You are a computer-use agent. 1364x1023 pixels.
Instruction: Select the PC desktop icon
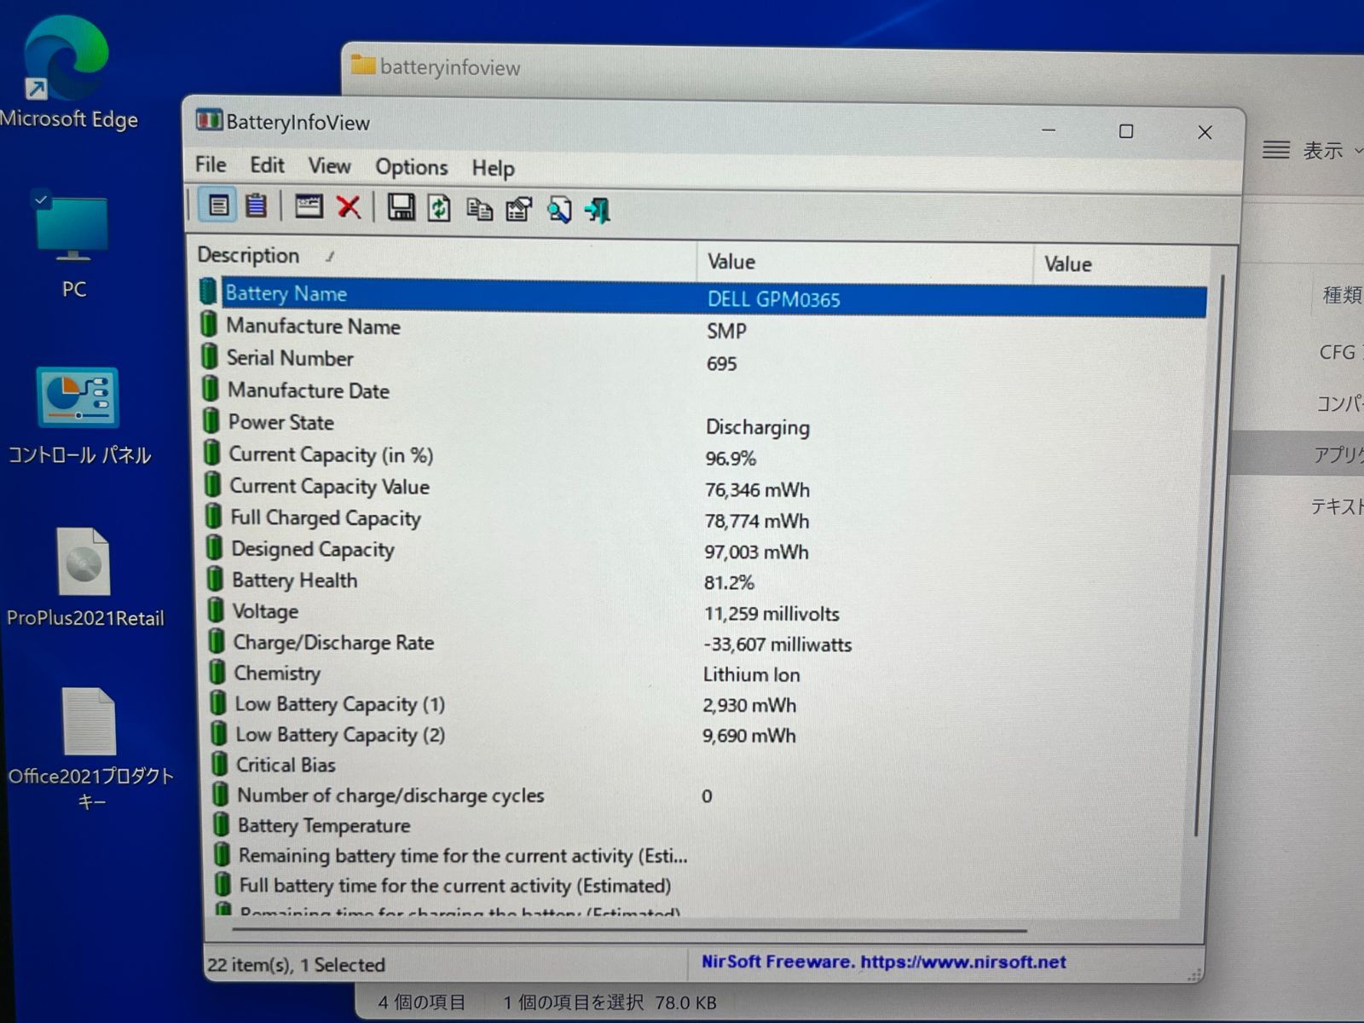pos(73,245)
